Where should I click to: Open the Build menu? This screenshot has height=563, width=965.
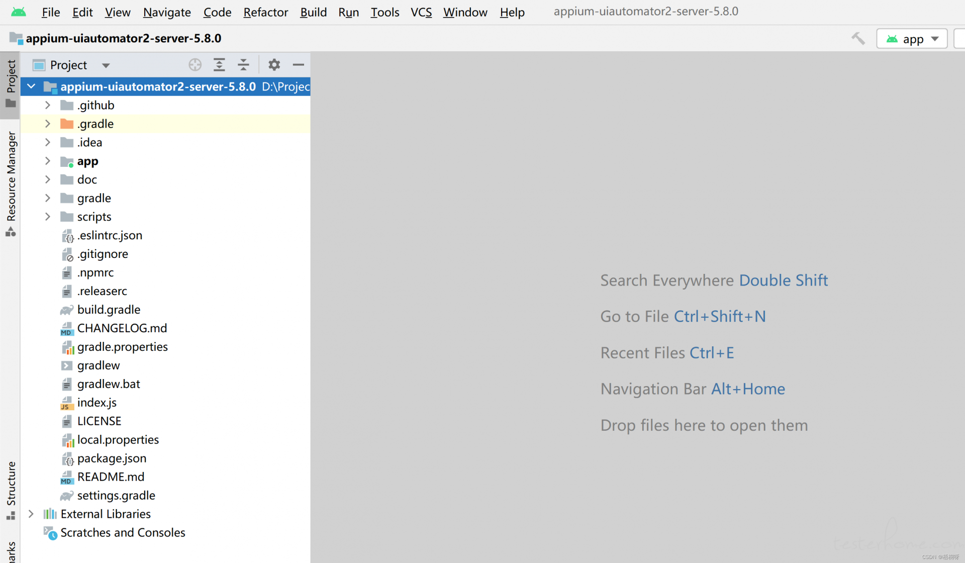[313, 12]
